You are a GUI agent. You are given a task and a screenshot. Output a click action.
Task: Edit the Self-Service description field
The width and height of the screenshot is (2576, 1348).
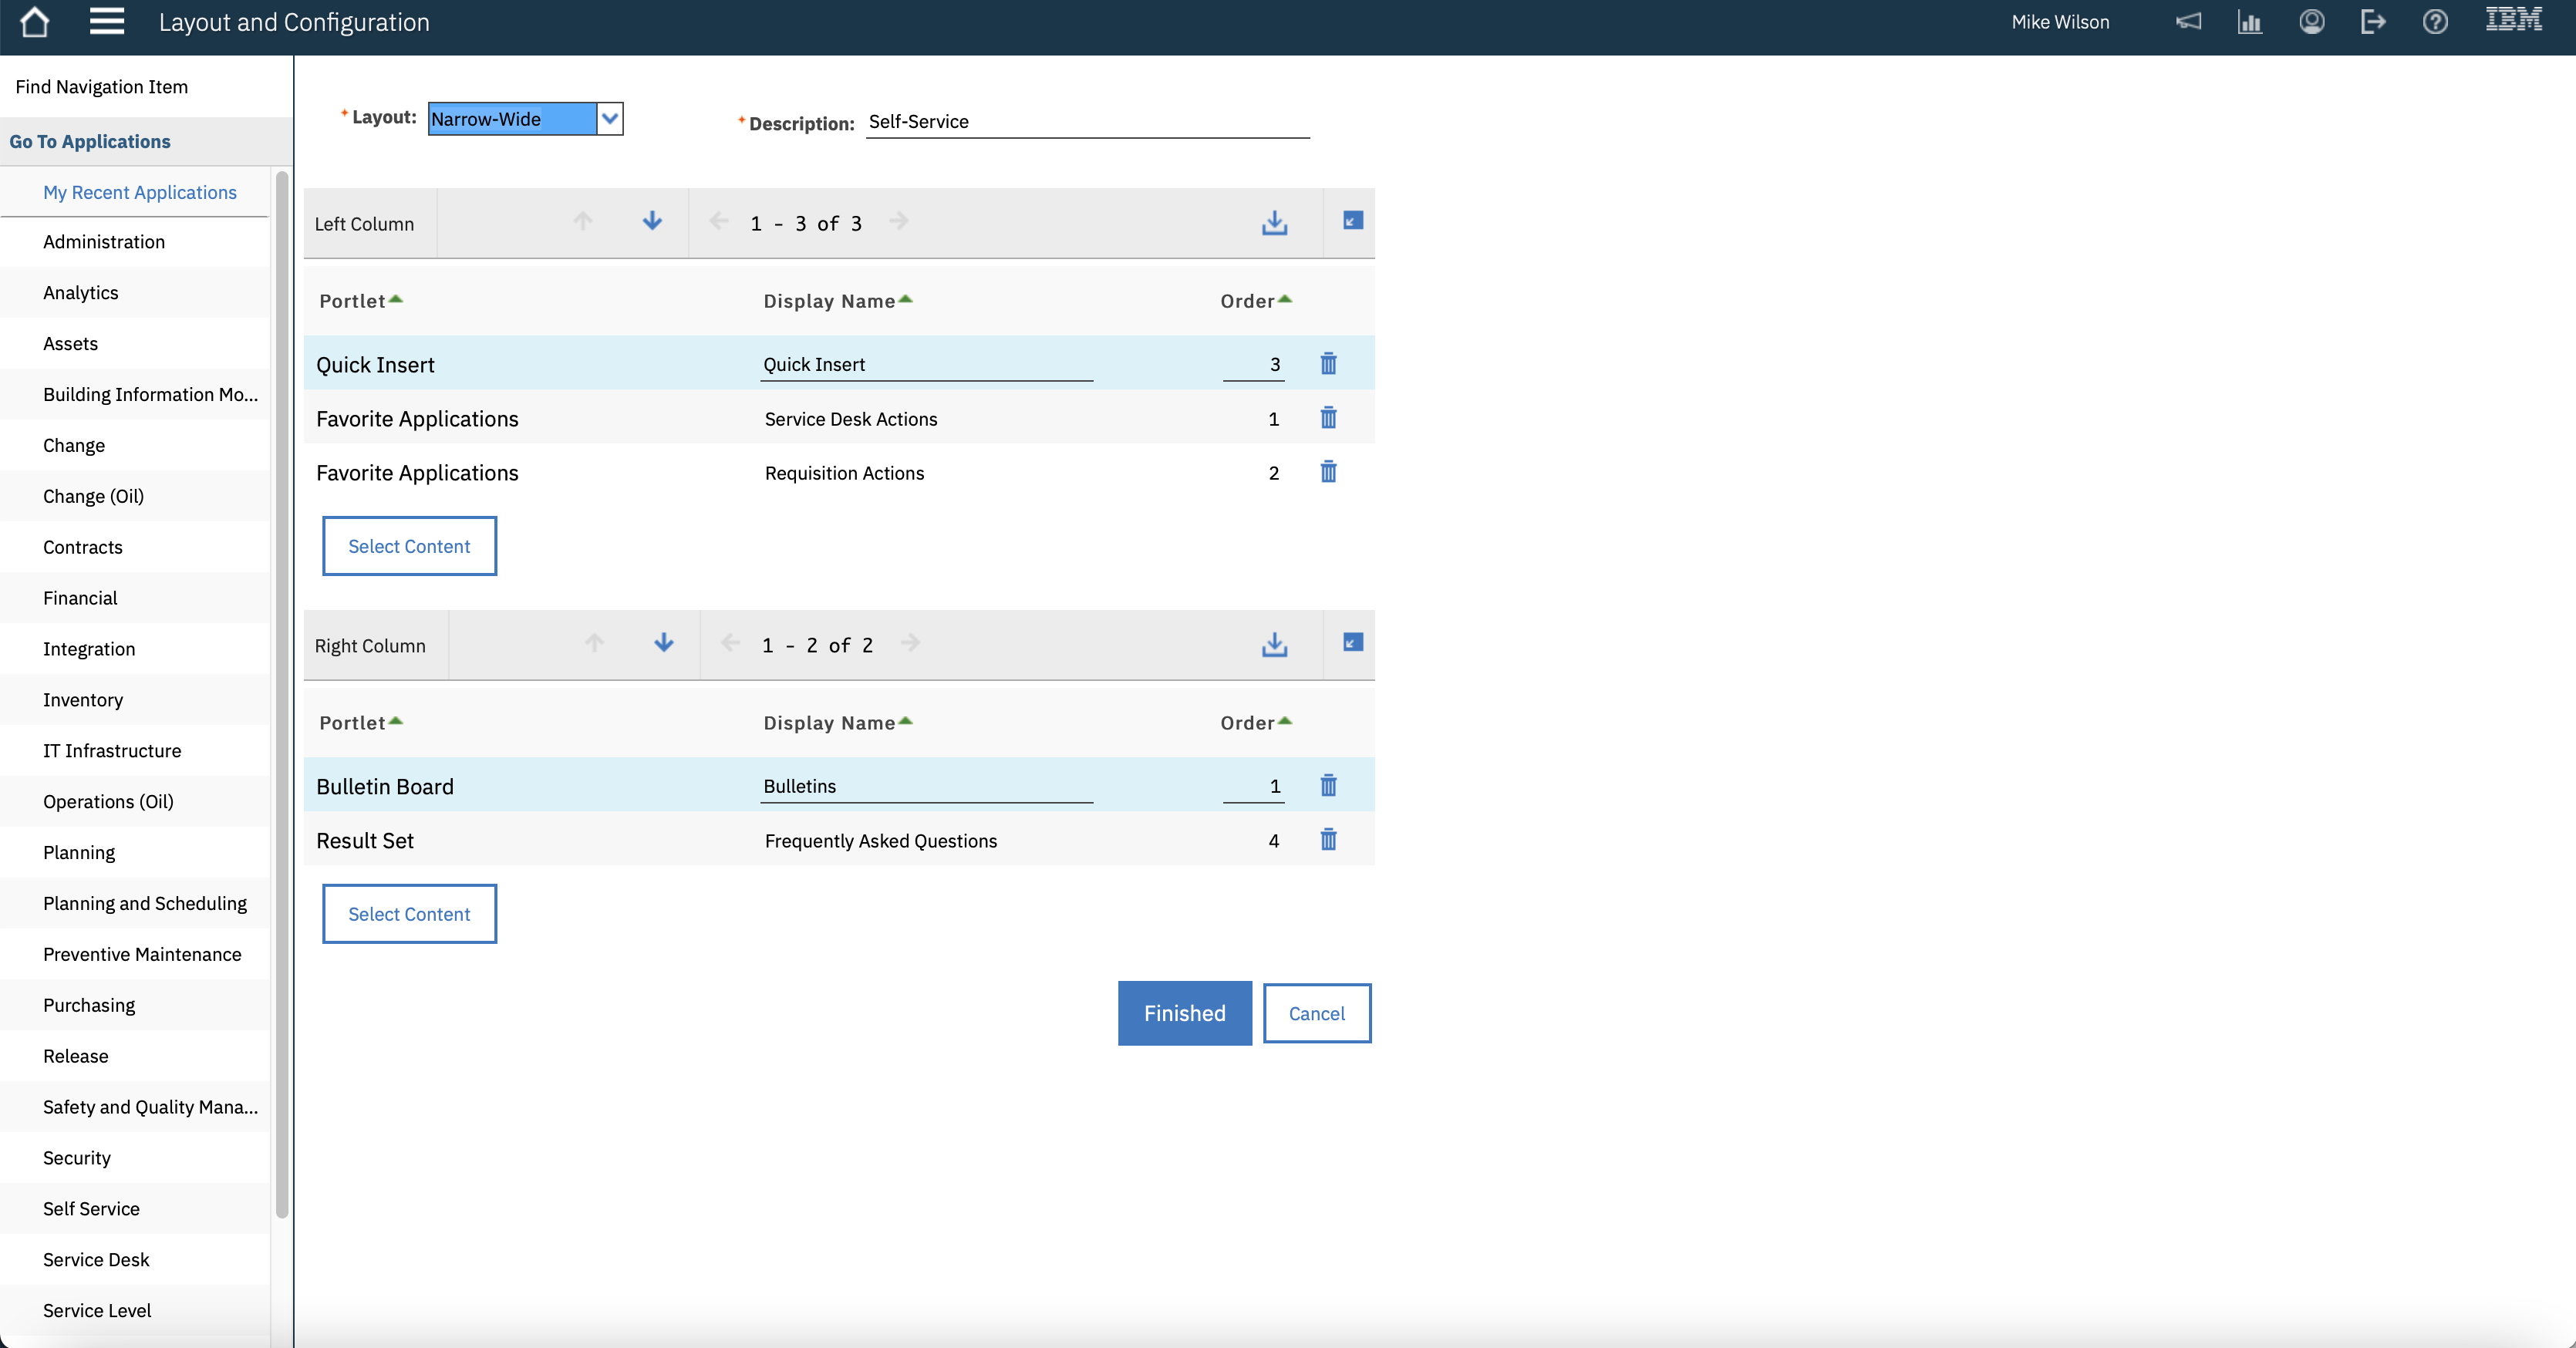[x=1087, y=122]
